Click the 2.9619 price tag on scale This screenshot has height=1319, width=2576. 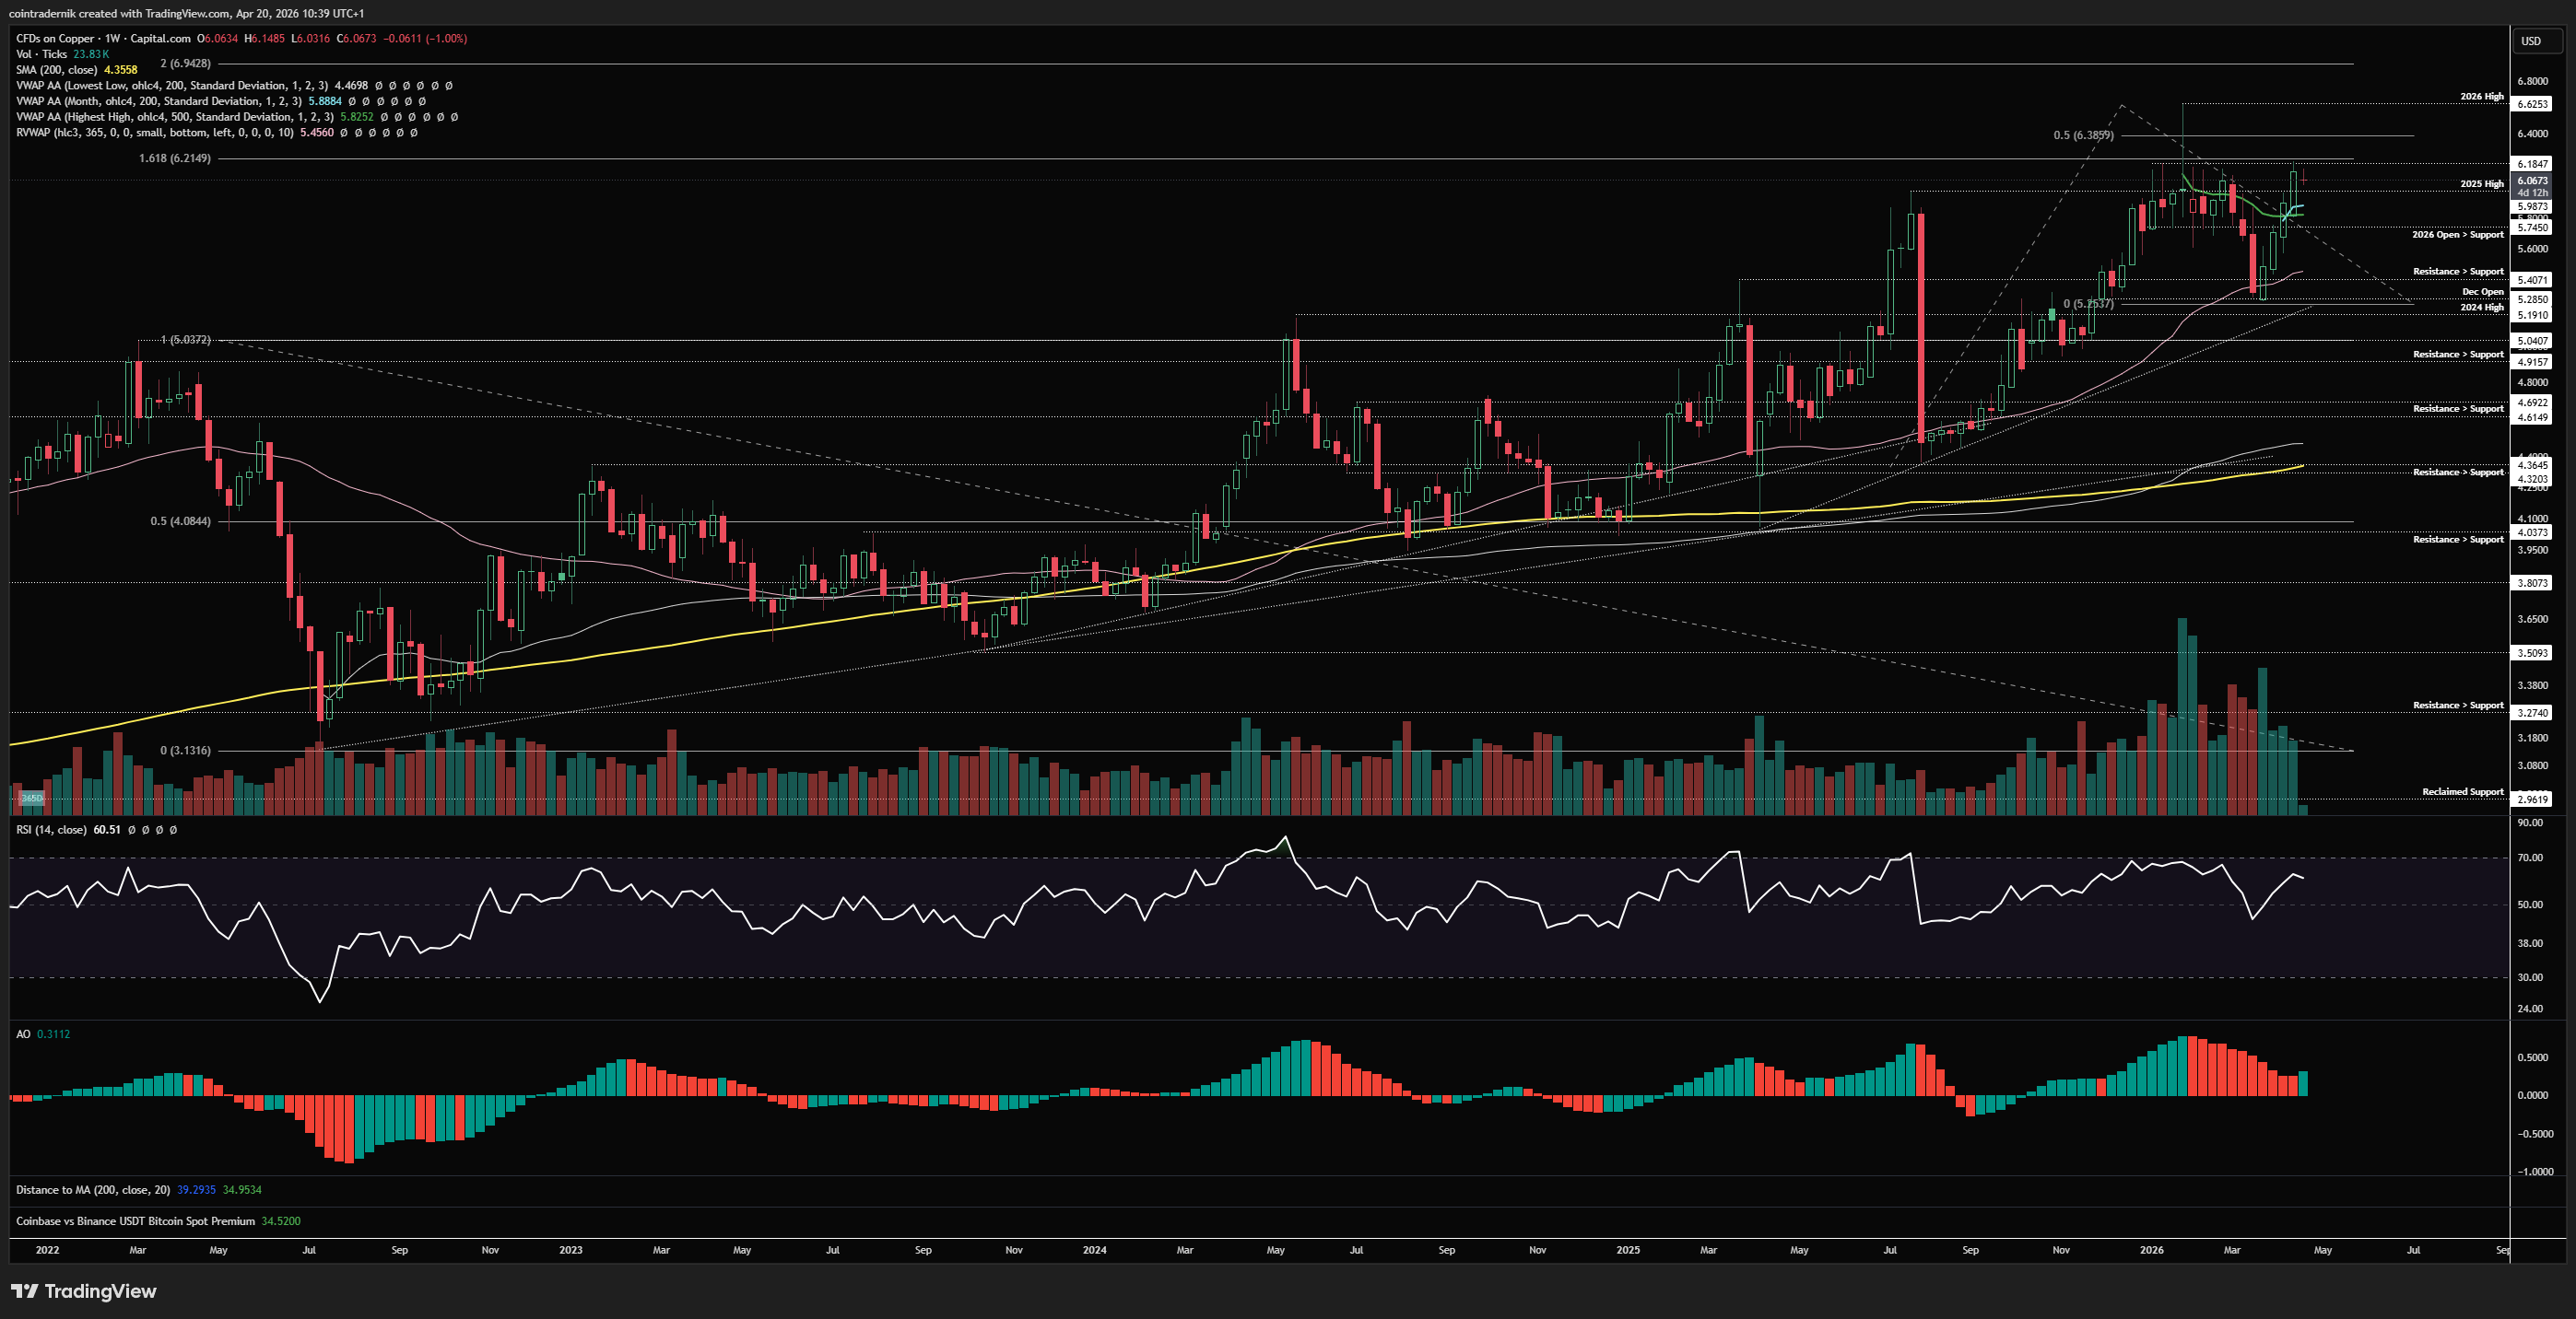coord(2532,799)
